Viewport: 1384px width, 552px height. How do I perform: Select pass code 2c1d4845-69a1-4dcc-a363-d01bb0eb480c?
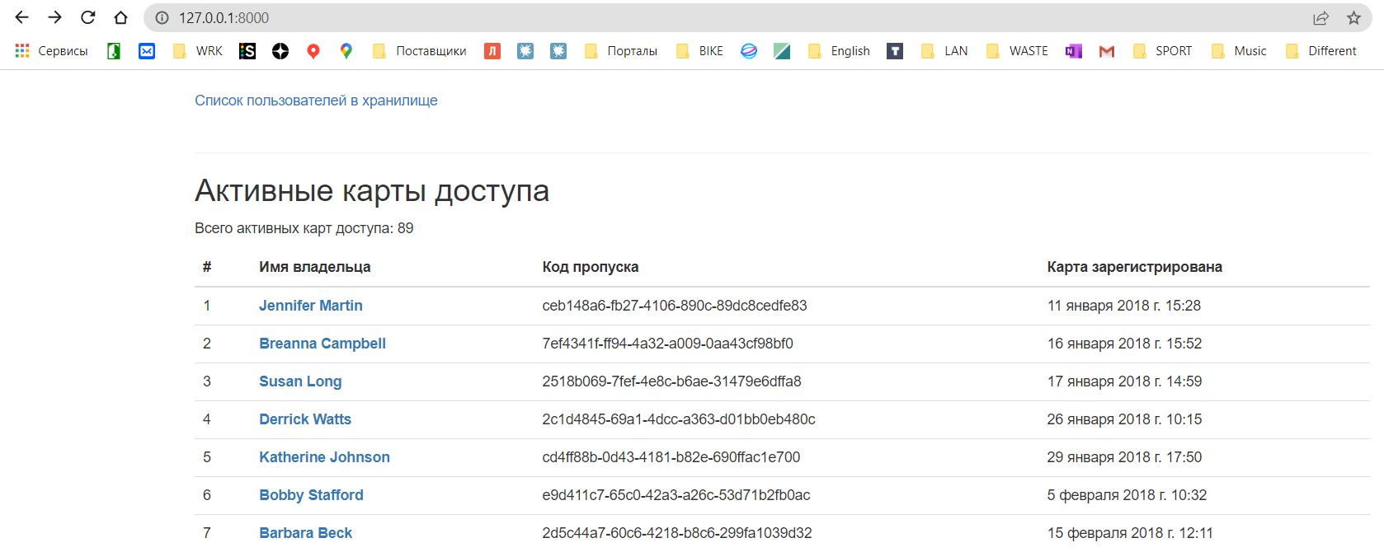[679, 419]
